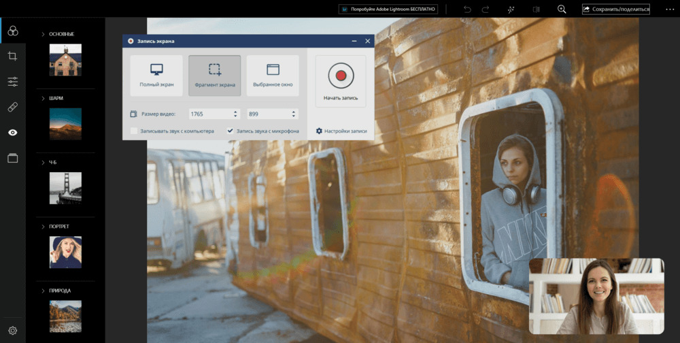Select Полный экран recording mode
This screenshot has height=343, width=680.
156,76
